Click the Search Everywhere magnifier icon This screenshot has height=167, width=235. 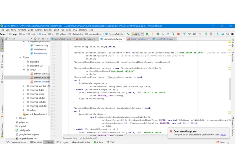228,34
